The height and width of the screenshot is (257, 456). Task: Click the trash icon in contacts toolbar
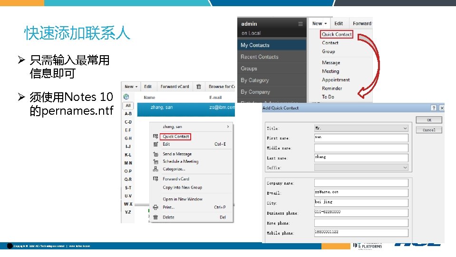click(199, 87)
